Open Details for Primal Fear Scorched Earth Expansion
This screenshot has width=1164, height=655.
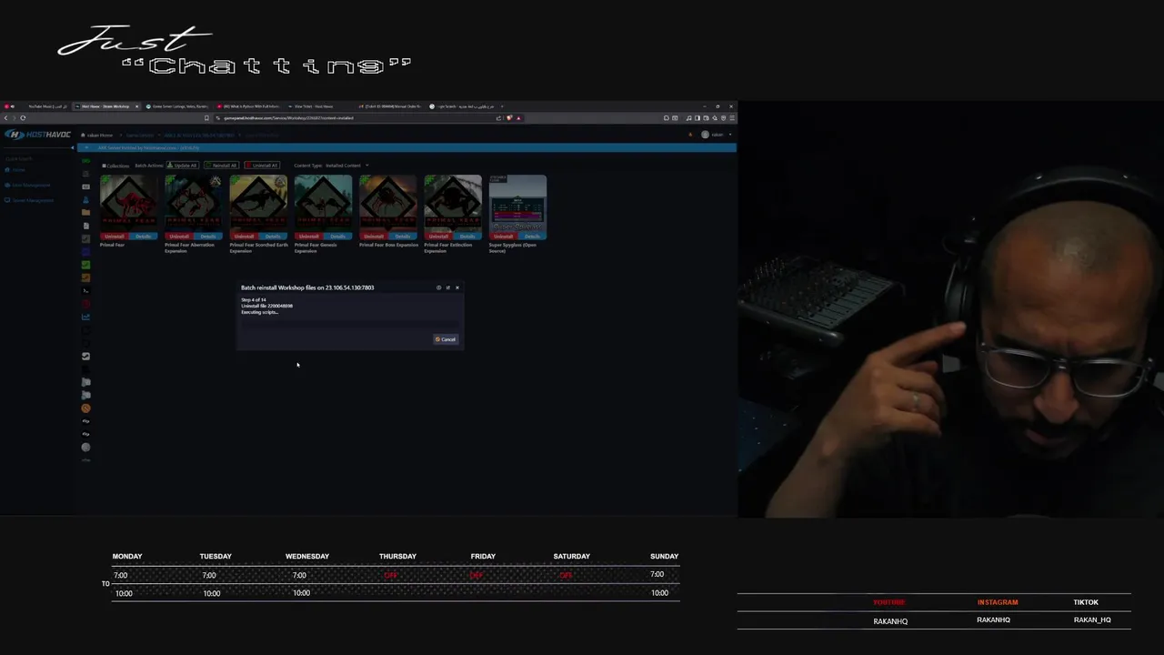(x=273, y=237)
